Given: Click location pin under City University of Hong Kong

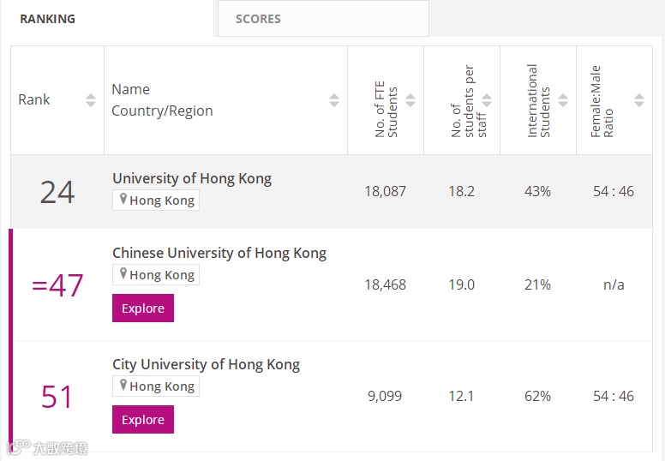Looking at the screenshot, I should [x=123, y=385].
